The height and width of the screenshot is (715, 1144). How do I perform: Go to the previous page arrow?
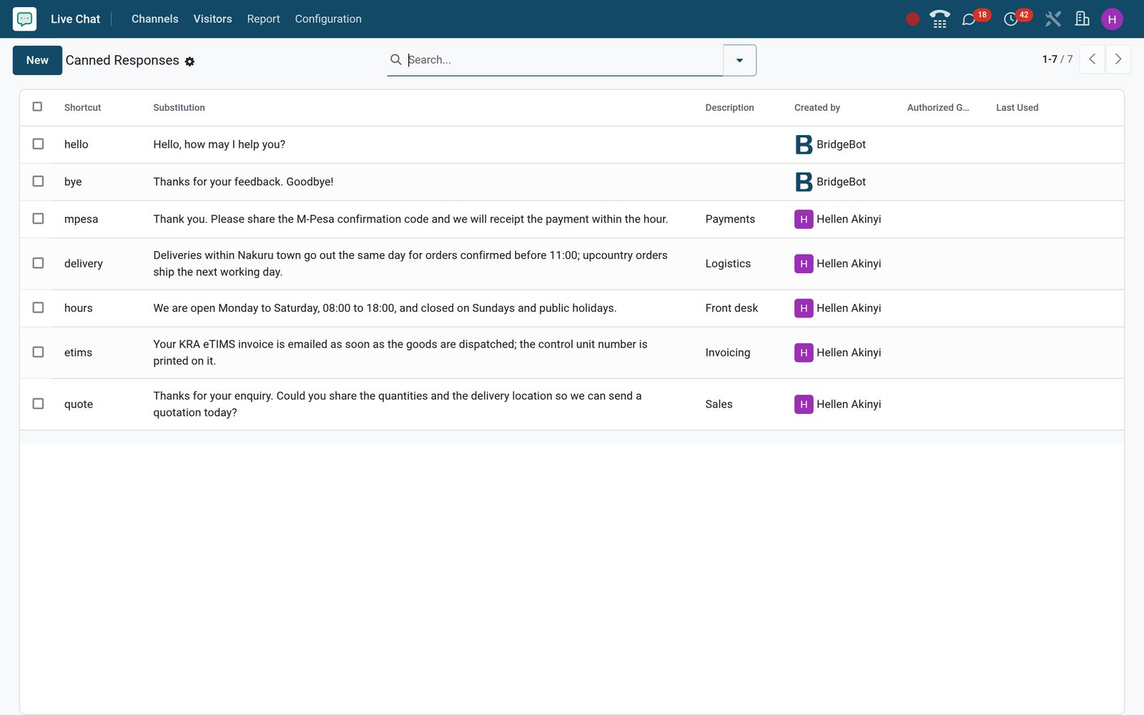pos(1092,59)
